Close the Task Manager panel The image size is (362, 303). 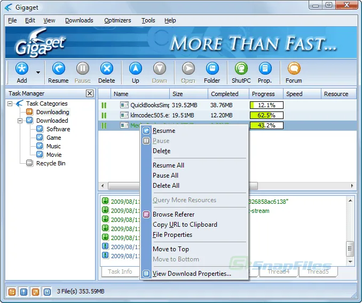point(90,93)
